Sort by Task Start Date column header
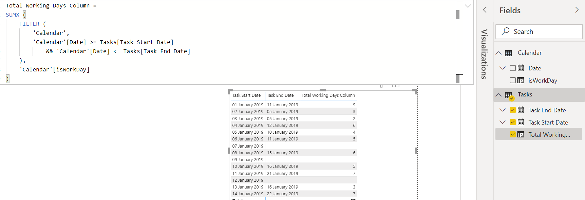This screenshot has height=200, width=585. coord(246,95)
